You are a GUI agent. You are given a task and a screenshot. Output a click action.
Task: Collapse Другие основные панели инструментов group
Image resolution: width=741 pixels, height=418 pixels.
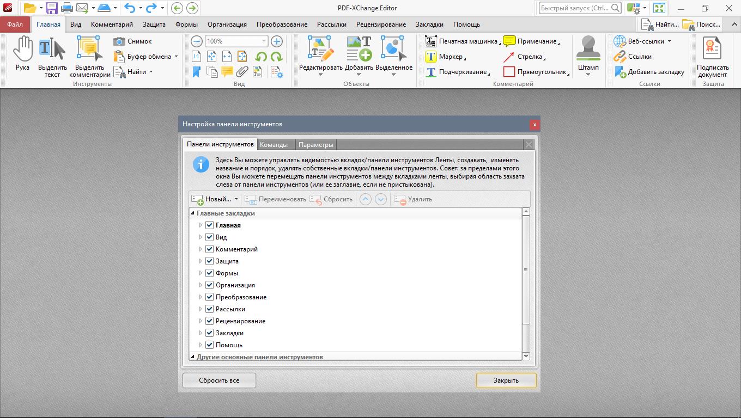(192, 357)
